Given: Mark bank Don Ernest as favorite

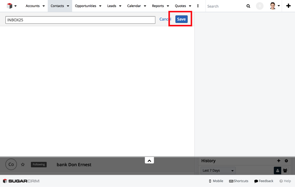Looking at the screenshot, I should point(23,164).
